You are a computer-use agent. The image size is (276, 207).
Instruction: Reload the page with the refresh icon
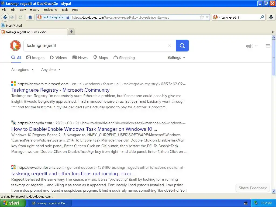pyautogui.click(x=20, y=17)
